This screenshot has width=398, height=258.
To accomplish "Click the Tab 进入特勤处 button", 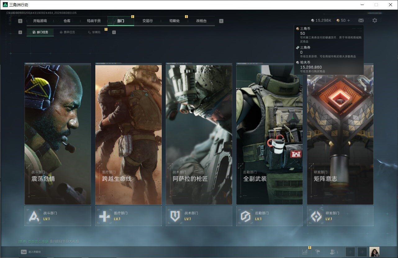I will click(x=30, y=252).
